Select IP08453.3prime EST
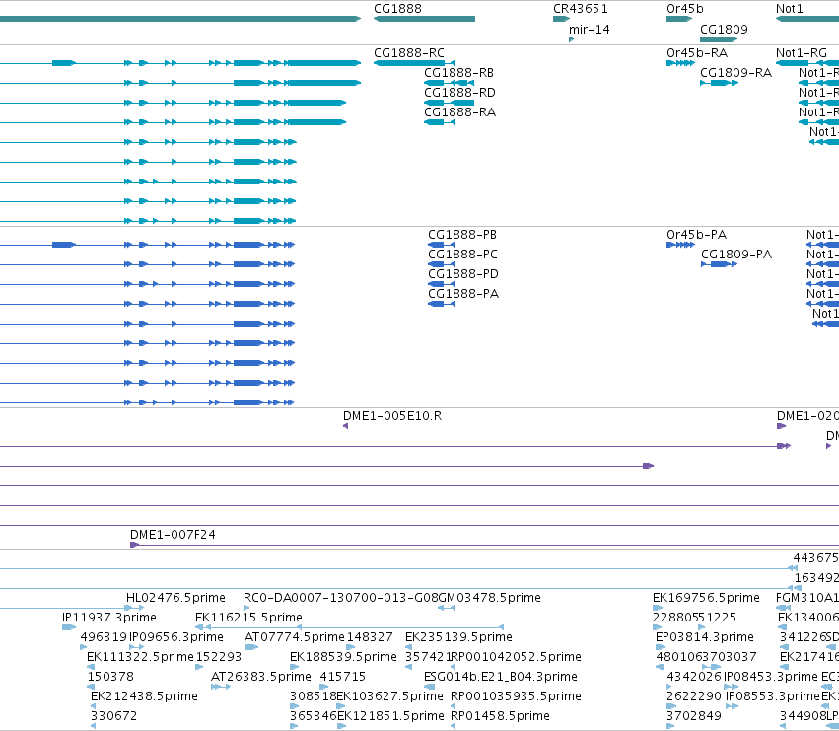 coord(771,677)
